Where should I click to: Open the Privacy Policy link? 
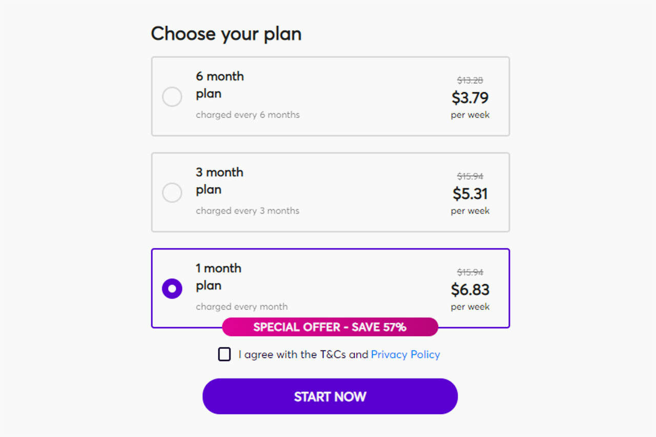pyautogui.click(x=405, y=355)
